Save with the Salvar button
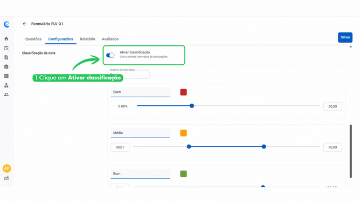 pyautogui.click(x=345, y=37)
